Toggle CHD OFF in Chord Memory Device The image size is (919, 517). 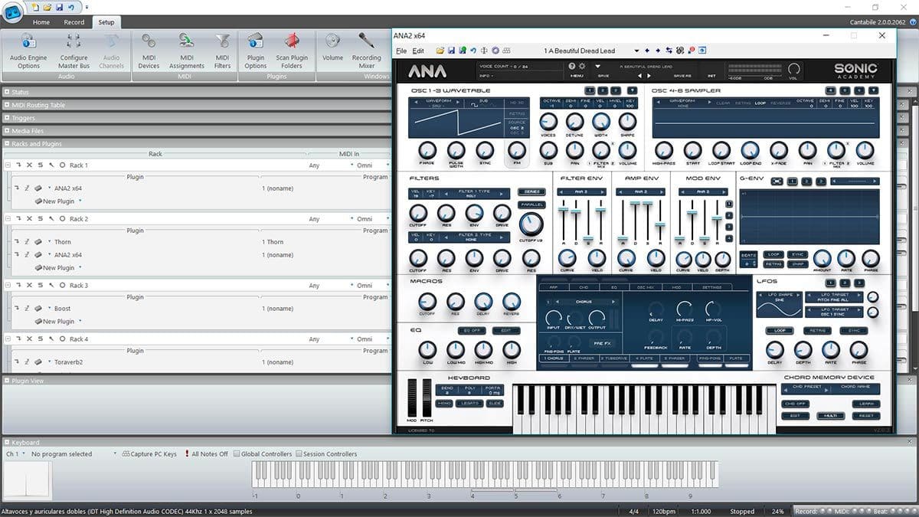click(x=795, y=404)
